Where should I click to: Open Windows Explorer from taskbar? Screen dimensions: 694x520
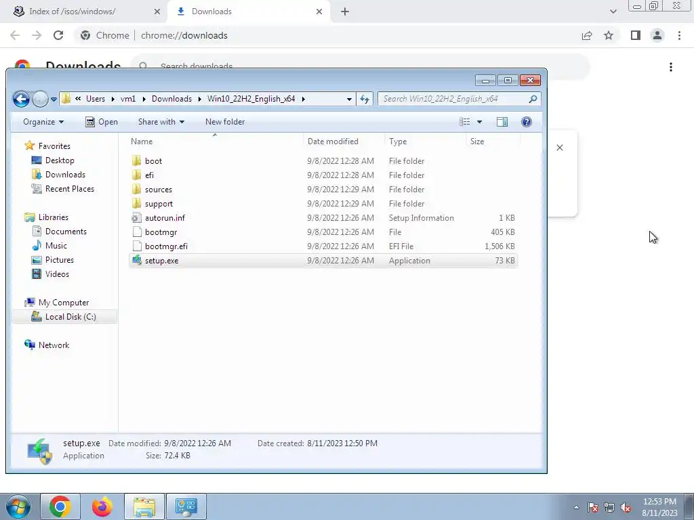tap(144, 506)
